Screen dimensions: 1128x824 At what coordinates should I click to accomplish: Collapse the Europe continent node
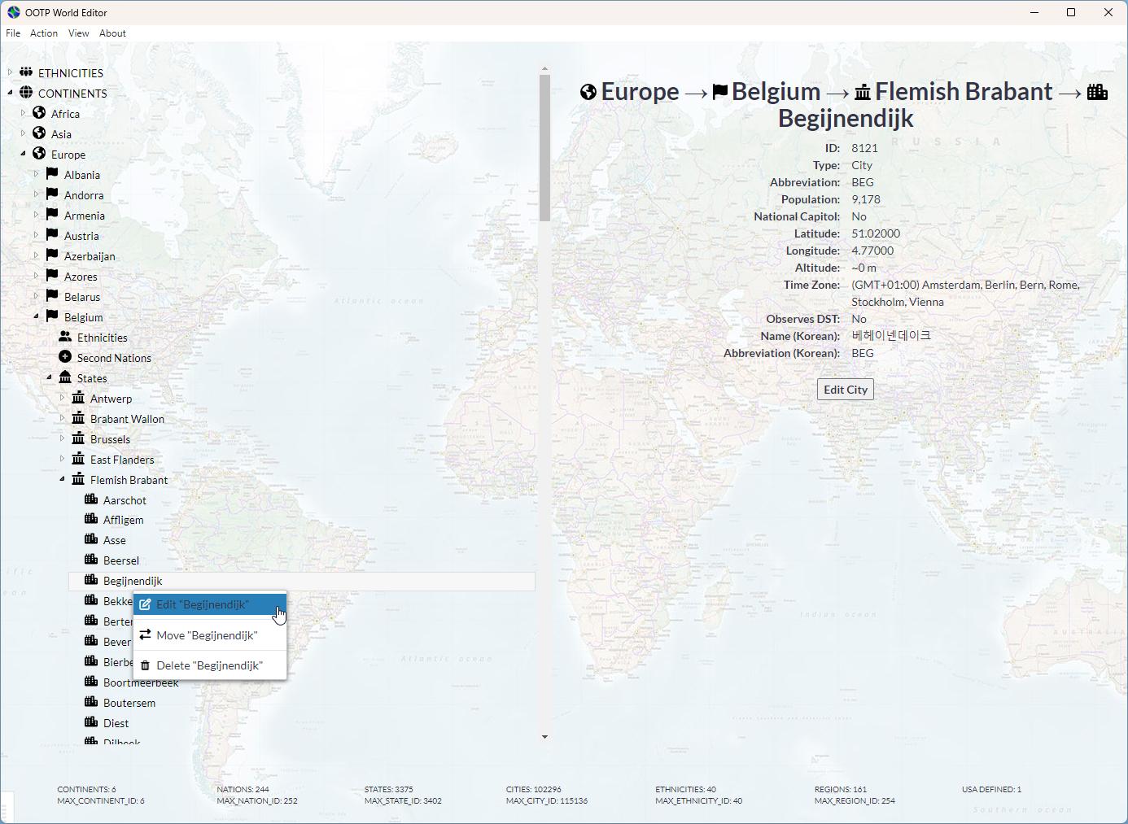[24, 154]
